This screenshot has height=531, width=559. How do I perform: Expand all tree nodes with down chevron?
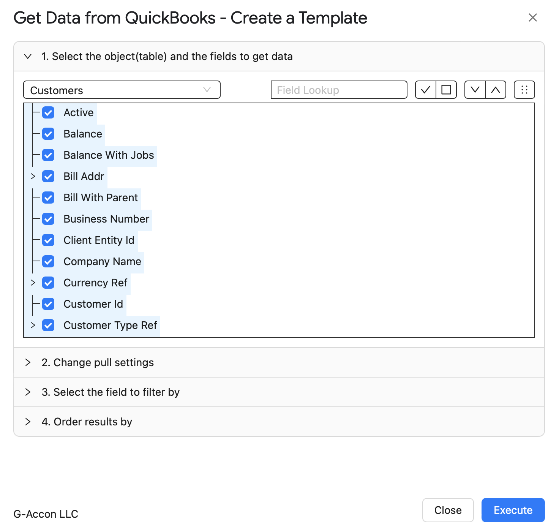(475, 90)
